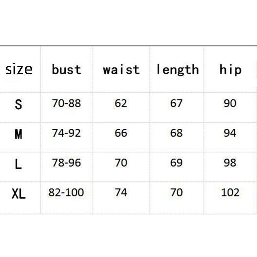Select the "bust" column header
The width and height of the screenshot is (257, 257).
[x=66, y=70]
